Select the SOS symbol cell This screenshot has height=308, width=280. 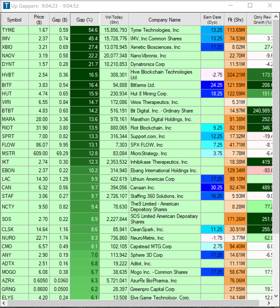14,219
